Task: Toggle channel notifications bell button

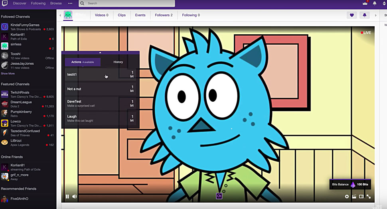Action: tap(365, 15)
